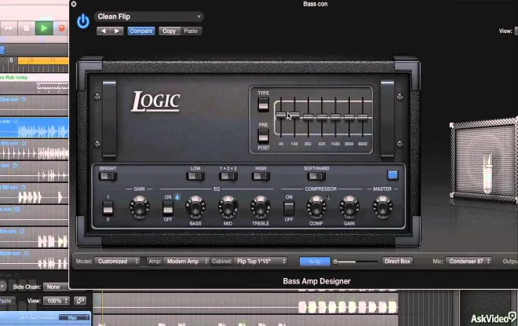Click the loop icon on Horn con region
Image resolution: width=518 pixels, height=326 pixels.
26,253
